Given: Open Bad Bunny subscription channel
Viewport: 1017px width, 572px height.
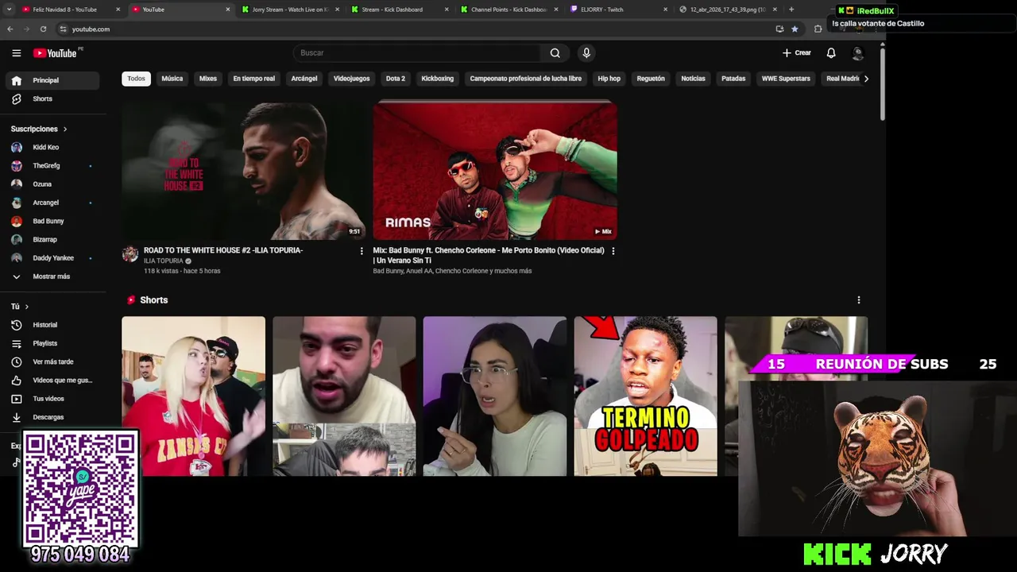Looking at the screenshot, I should [x=53, y=221].
